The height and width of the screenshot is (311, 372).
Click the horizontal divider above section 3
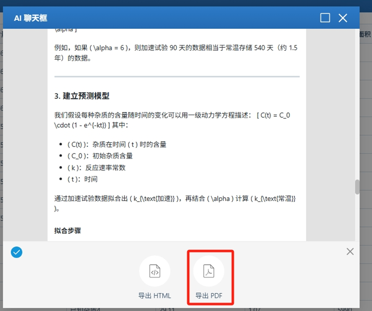point(177,77)
